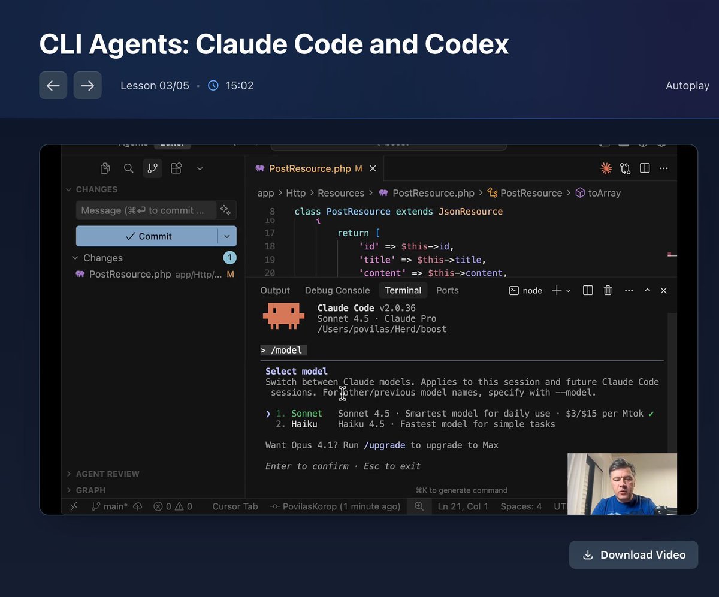Open the Extensions panel icon
Viewport: 719px width, 597px height.
pos(176,168)
